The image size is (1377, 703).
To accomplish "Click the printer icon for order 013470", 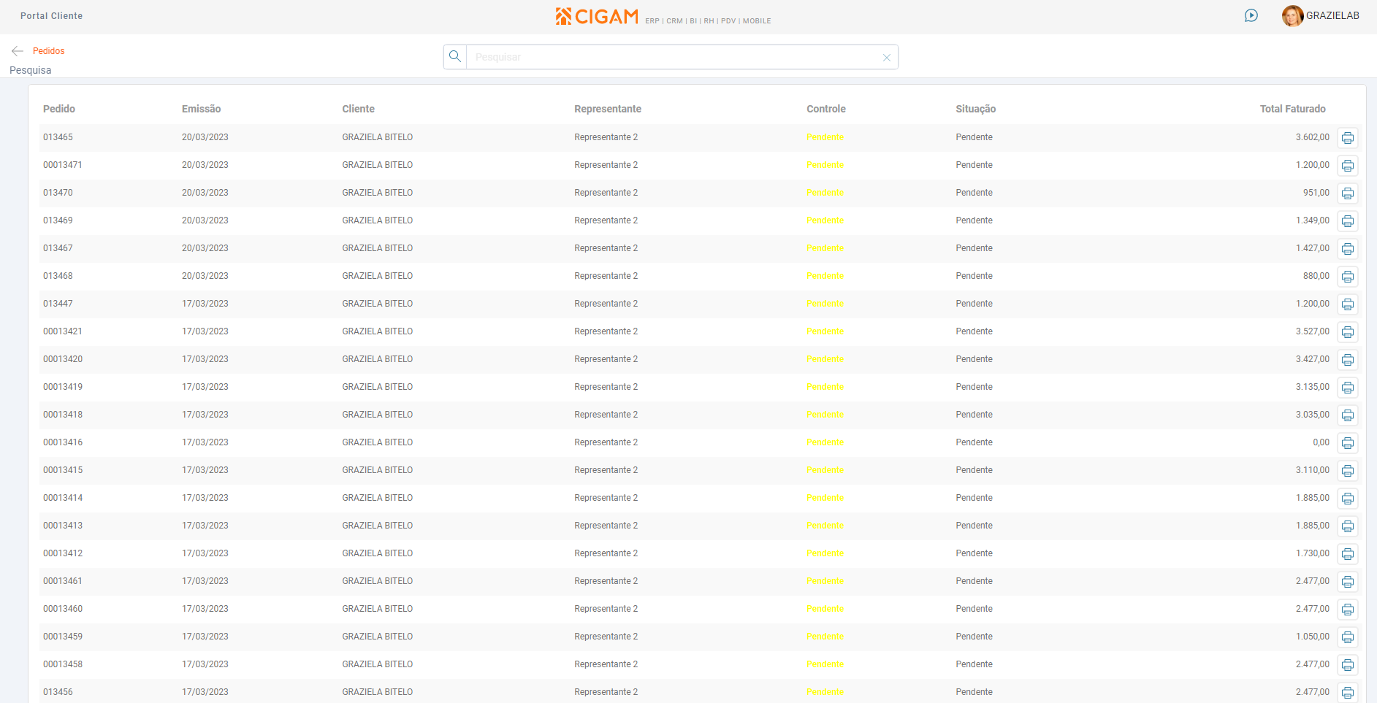I will pos(1347,193).
